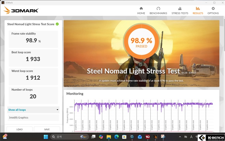
Task: Click the 3DMark logo
Action: click(21, 10)
